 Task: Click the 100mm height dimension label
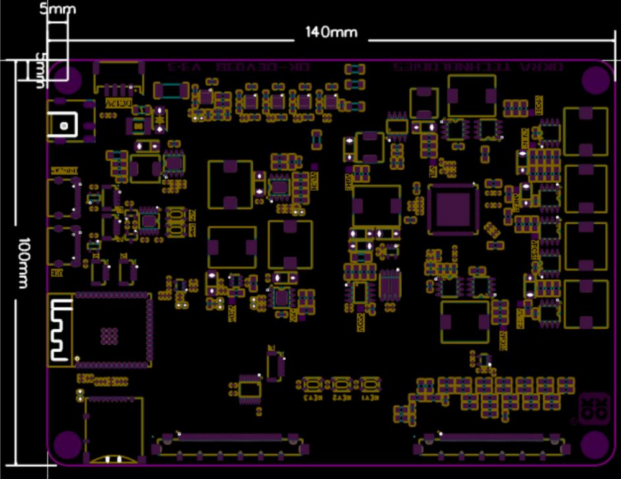coord(24,263)
